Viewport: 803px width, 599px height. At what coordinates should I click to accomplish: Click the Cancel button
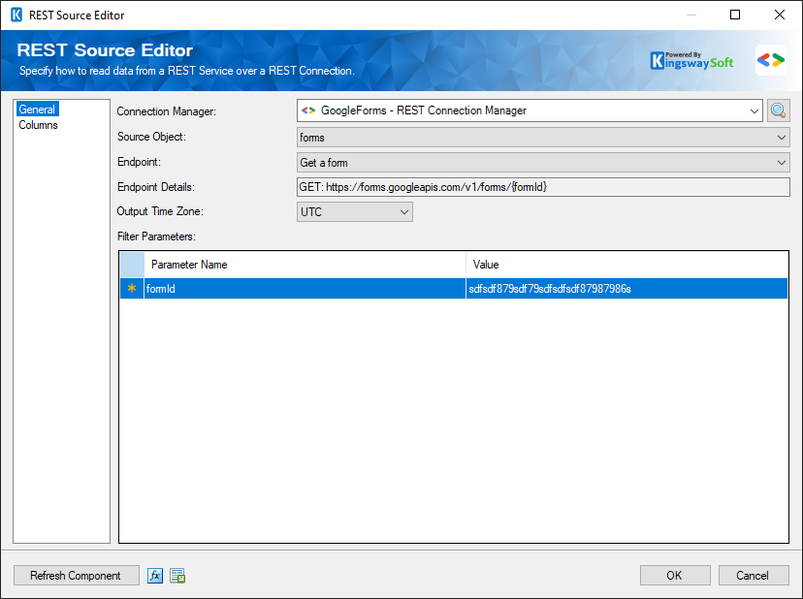coord(753,576)
